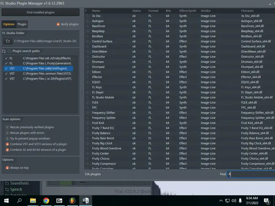Image resolution: width=275 pixels, height=206 pixels.
Task: Sort by the Vendor column header
Action: coord(206,11)
